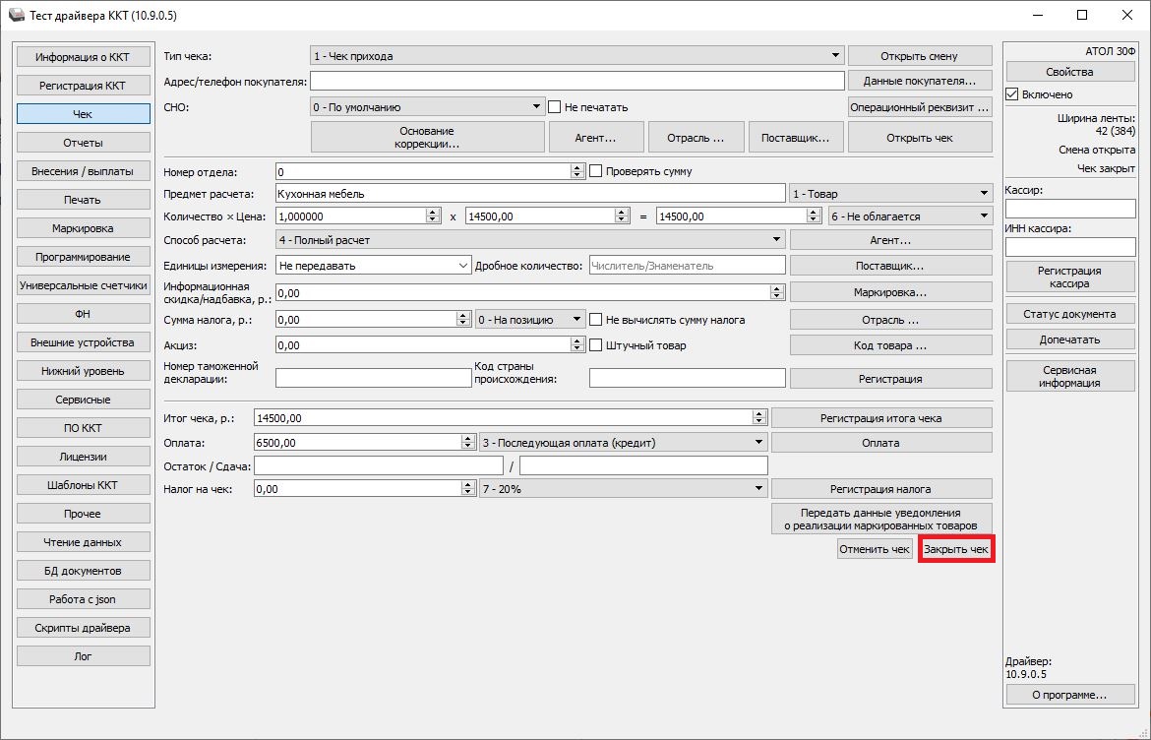The height and width of the screenshot is (740, 1151).
Task: Toggle the 'Штучный товар' checkbox
Action: point(595,345)
